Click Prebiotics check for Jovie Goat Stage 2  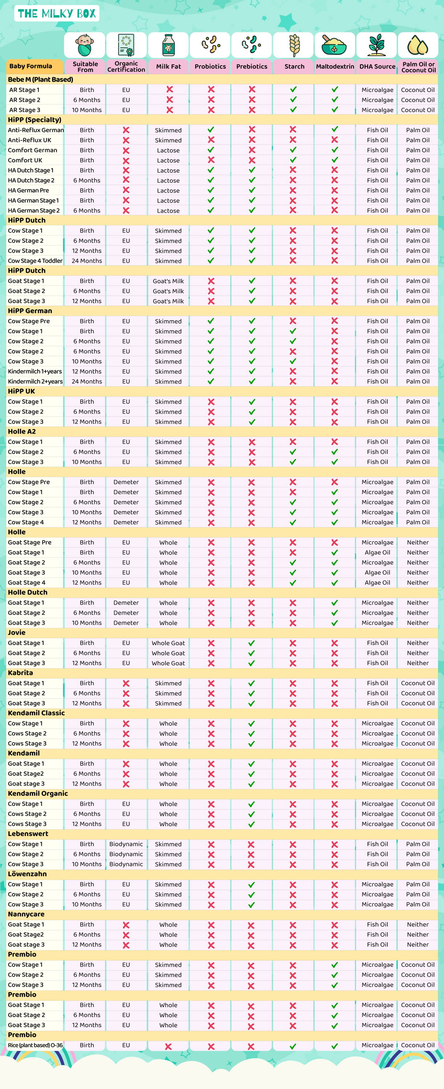point(252,653)
